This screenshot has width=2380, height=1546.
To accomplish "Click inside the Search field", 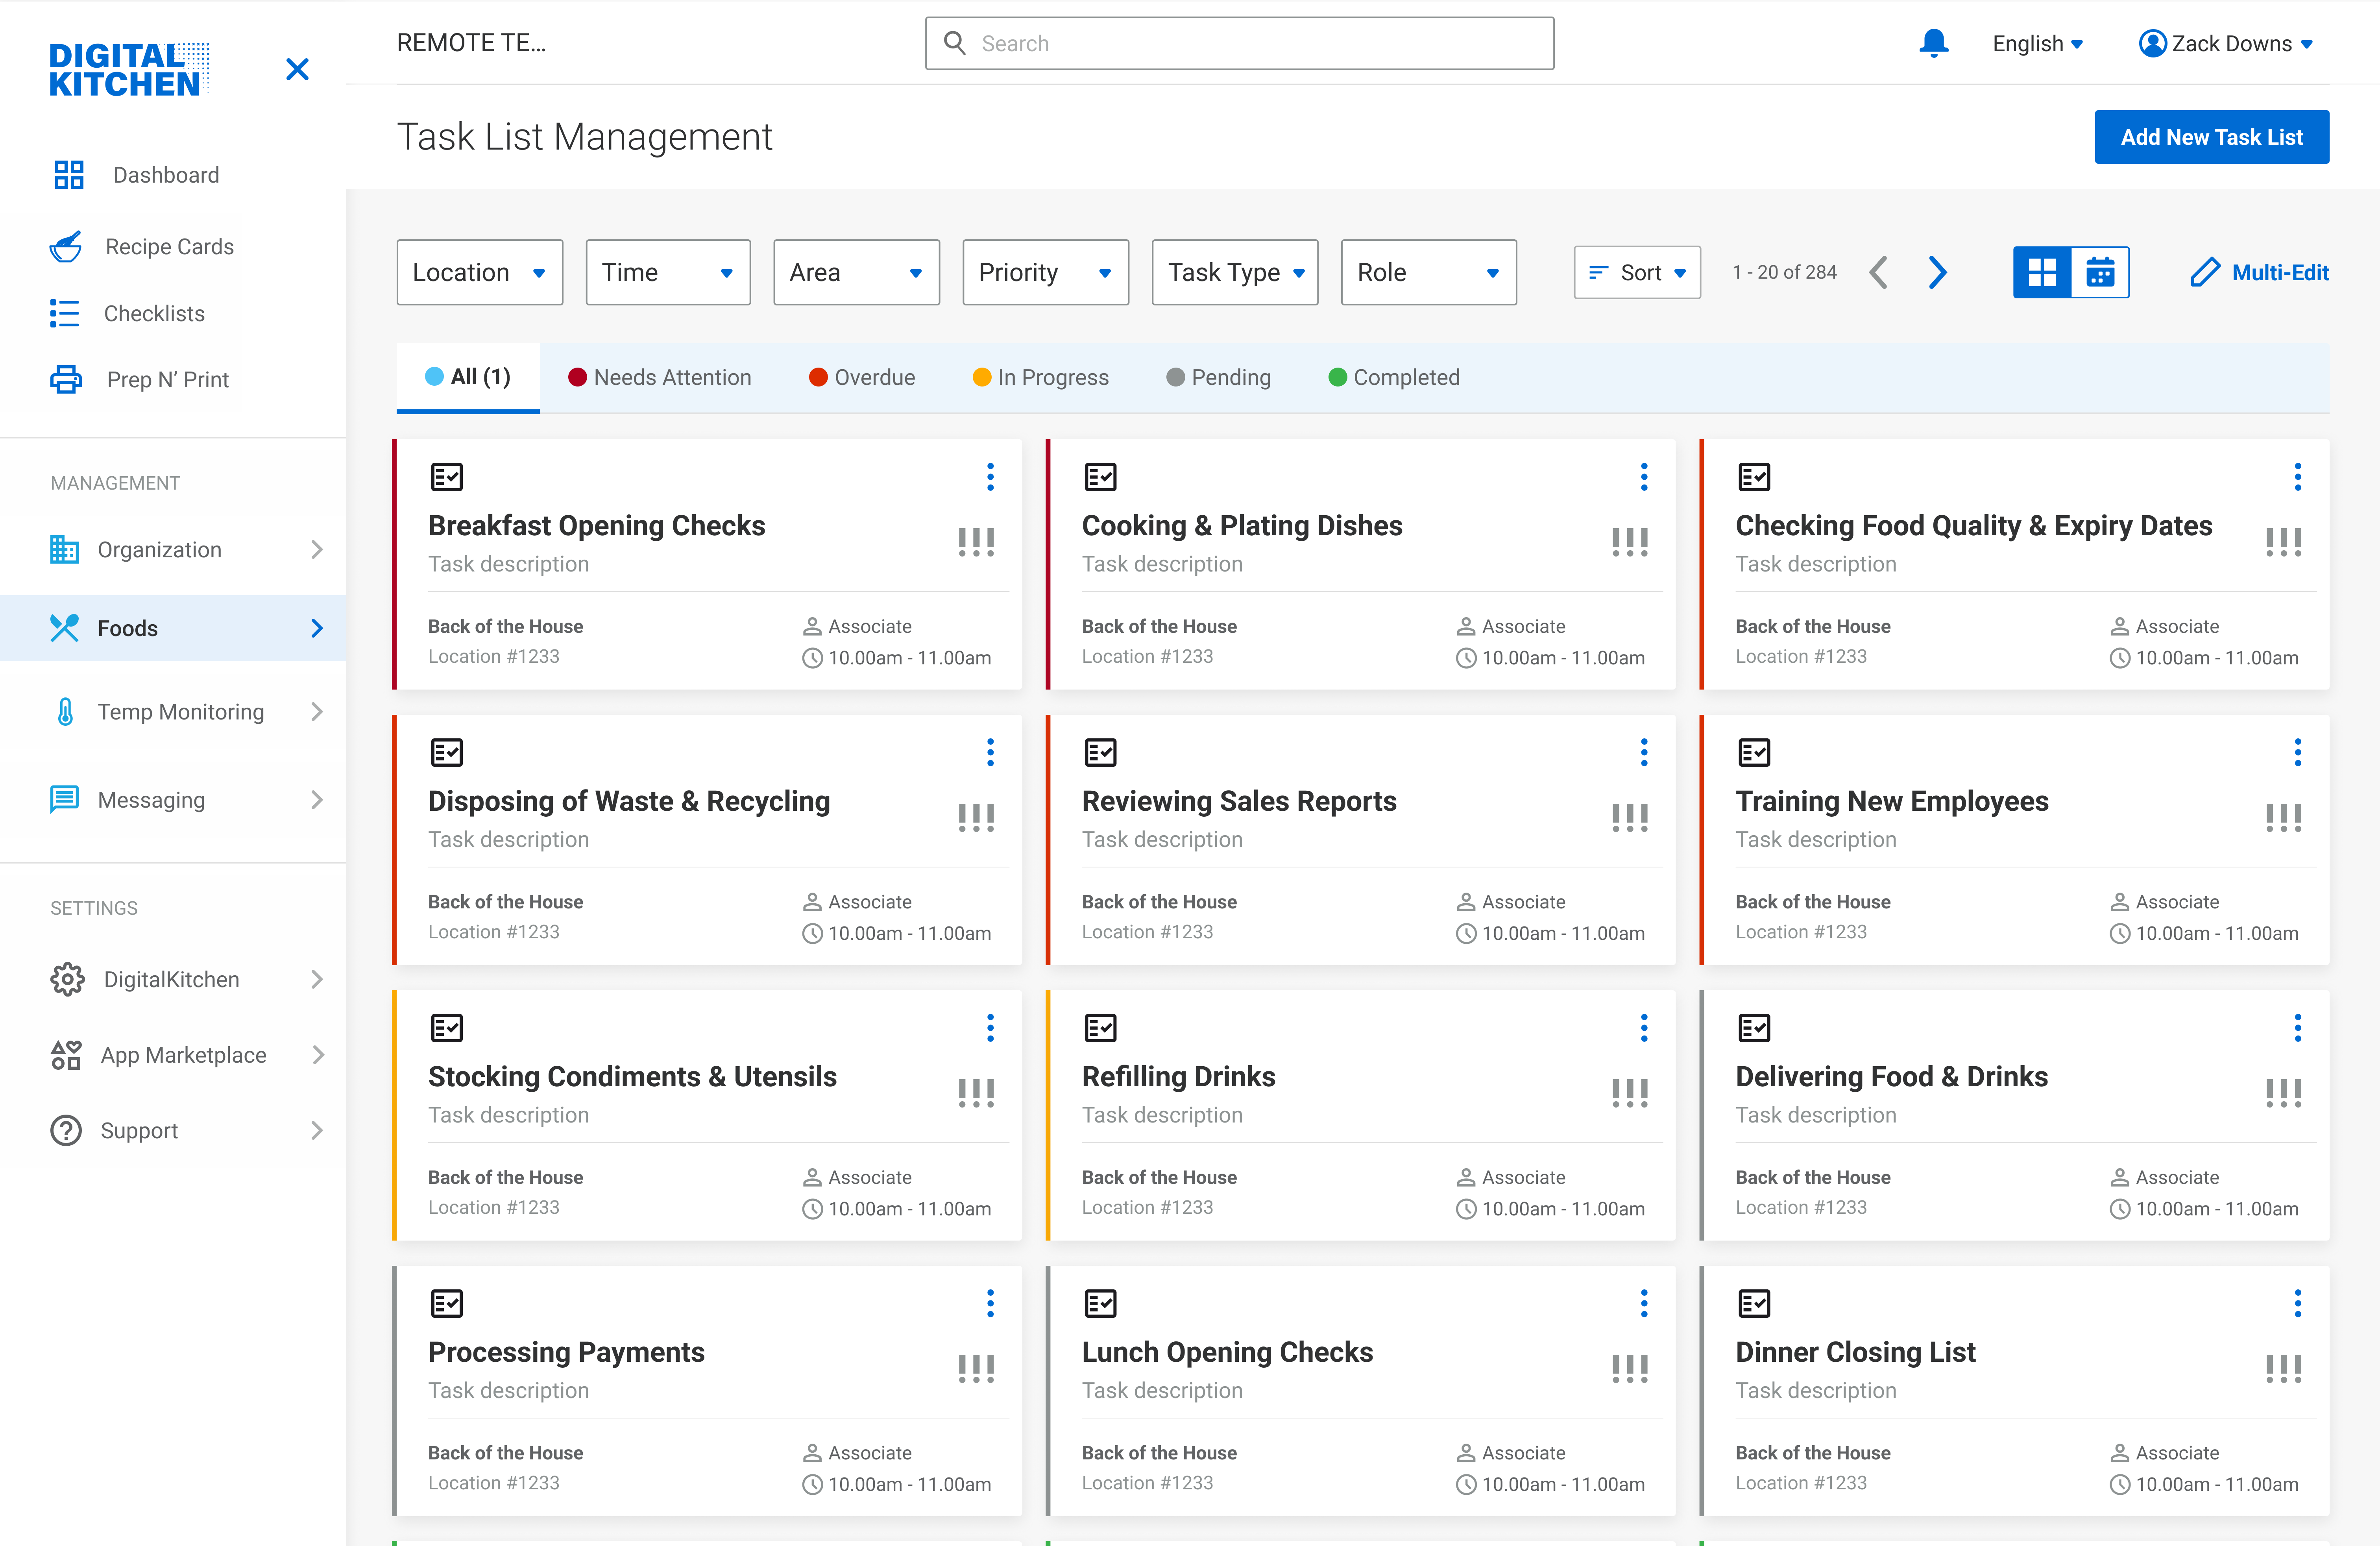I will (x=1240, y=43).
